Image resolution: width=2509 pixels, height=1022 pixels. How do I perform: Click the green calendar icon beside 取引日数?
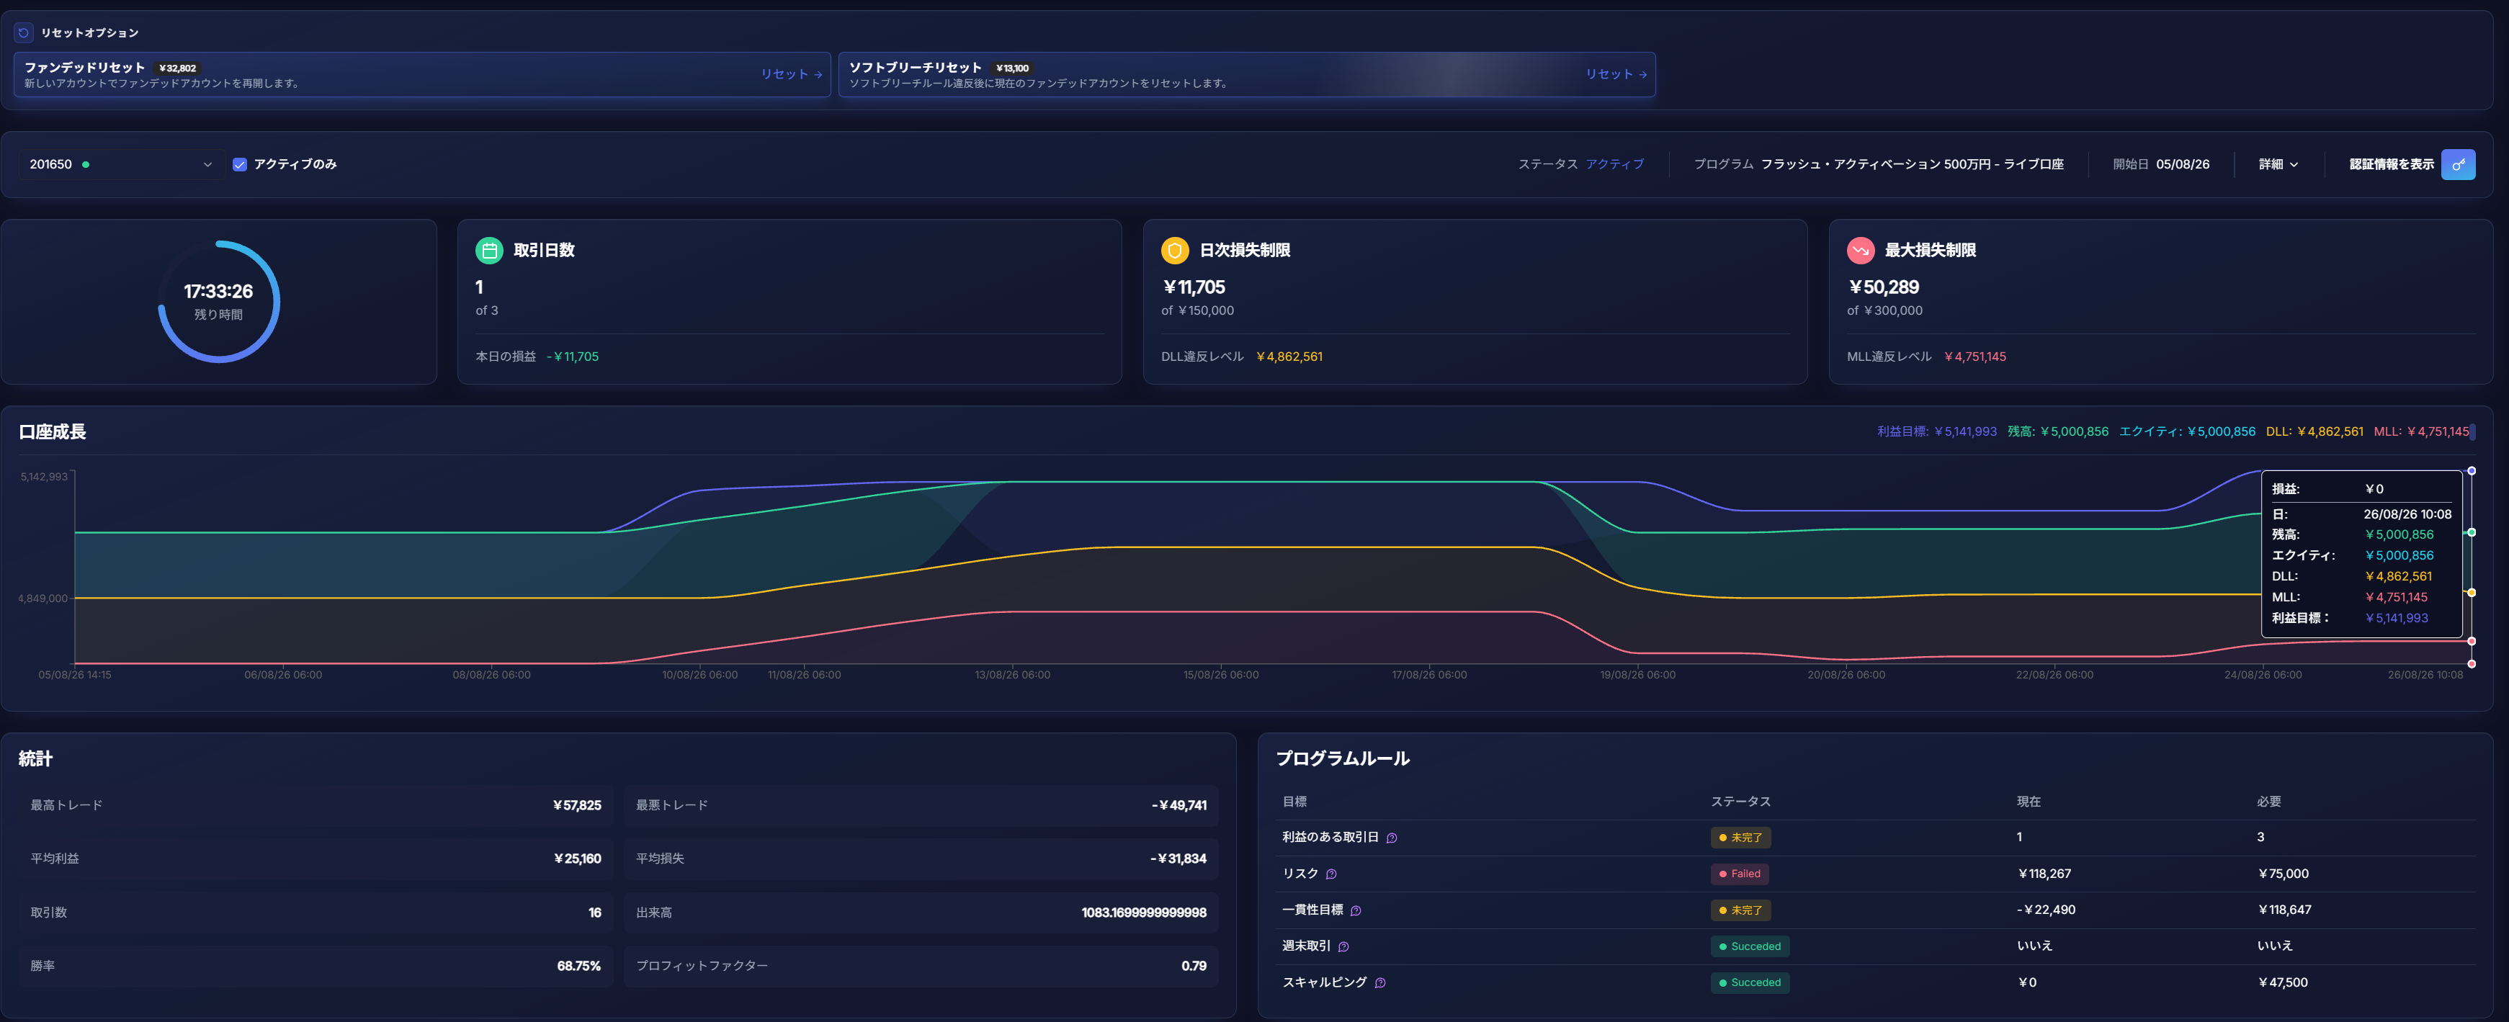pos(489,251)
